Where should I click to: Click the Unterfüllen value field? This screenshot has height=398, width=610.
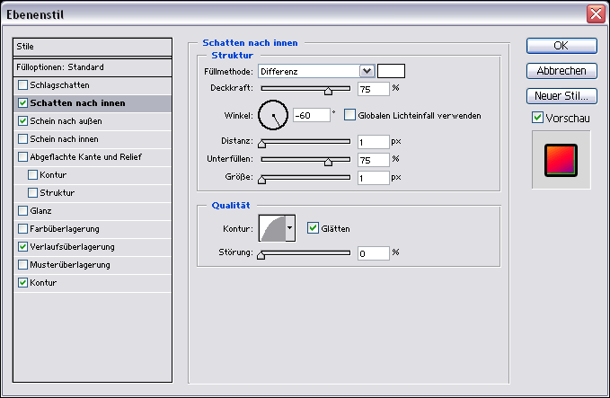pyautogui.click(x=373, y=160)
